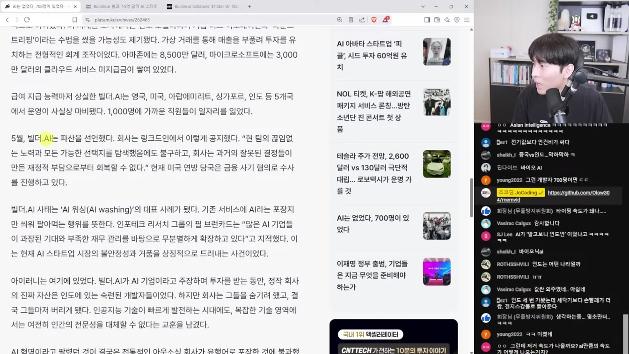The width and height of the screenshot is (629, 354).
Task: Expand the tab search chevron
Action: pos(423,7)
